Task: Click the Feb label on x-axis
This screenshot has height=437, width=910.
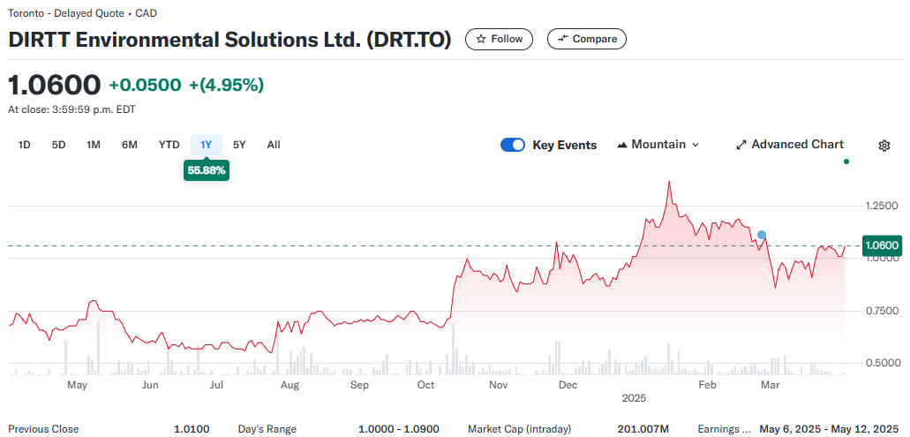Action: tap(707, 385)
